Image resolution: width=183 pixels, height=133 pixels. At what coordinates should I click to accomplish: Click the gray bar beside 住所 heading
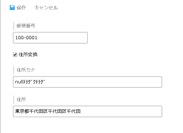14,100
